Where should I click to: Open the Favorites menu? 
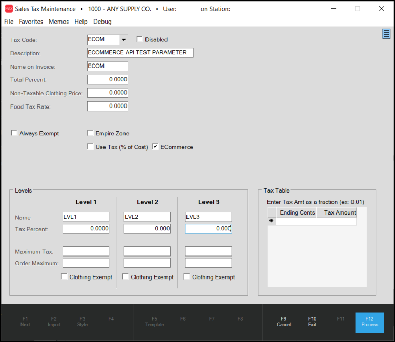pyautogui.click(x=31, y=22)
